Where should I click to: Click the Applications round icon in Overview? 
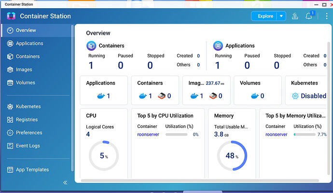[x=218, y=46]
